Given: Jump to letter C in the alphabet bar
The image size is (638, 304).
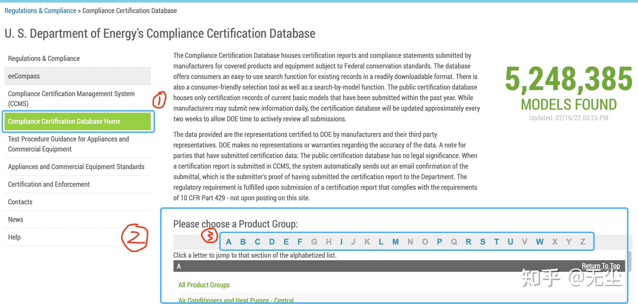Looking at the screenshot, I should [x=257, y=242].
